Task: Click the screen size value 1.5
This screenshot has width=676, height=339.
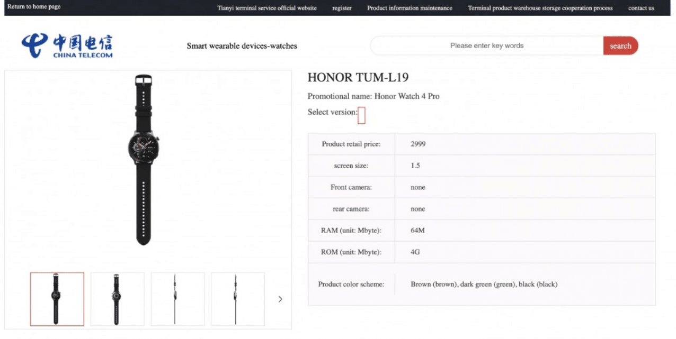Action: (415, 166)
